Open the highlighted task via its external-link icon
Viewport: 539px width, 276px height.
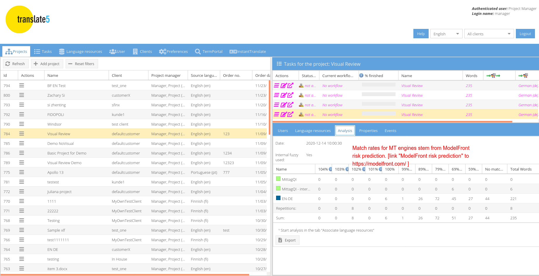[x=290, y=114]
